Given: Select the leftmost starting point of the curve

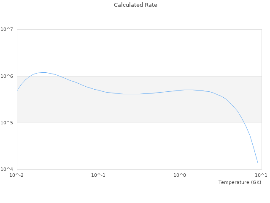Looking at the screenshot, I should pos(17,90).
